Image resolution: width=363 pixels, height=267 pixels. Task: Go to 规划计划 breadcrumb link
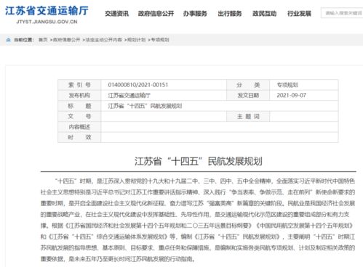(x=137, y=40)
